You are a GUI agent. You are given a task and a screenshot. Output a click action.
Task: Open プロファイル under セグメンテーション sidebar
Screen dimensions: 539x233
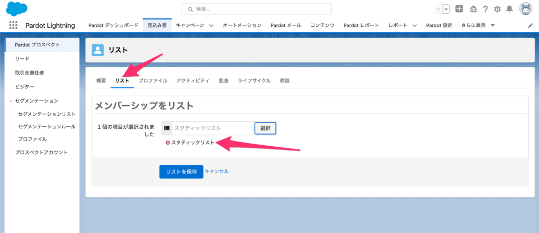(33, 139)
